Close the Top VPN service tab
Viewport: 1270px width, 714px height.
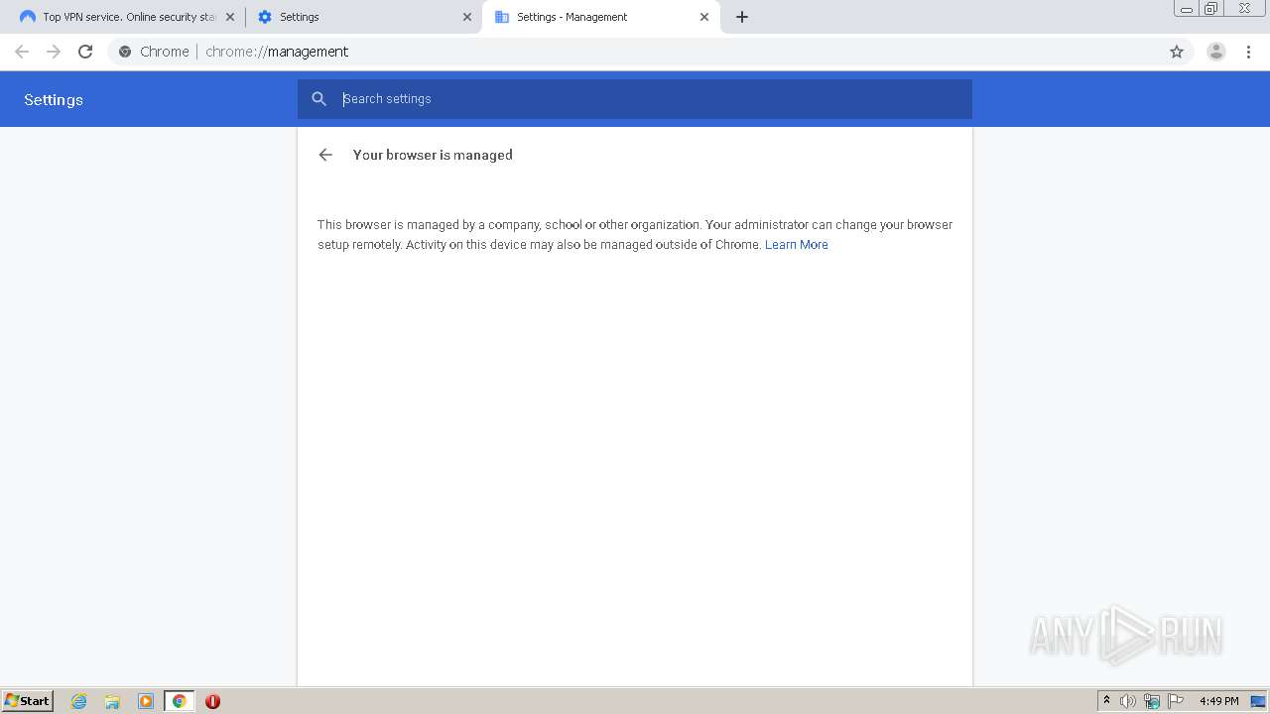pyautogui.click(x=229, y=17)
